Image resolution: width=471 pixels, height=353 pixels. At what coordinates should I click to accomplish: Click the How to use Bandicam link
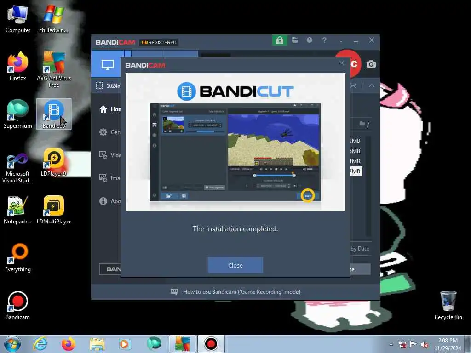click(241, 292)
